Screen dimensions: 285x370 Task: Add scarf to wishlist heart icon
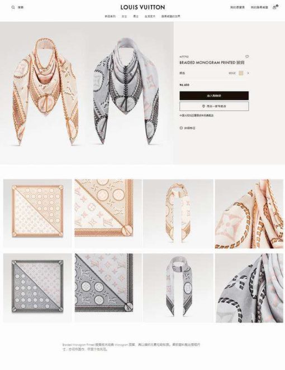[247, 56]
